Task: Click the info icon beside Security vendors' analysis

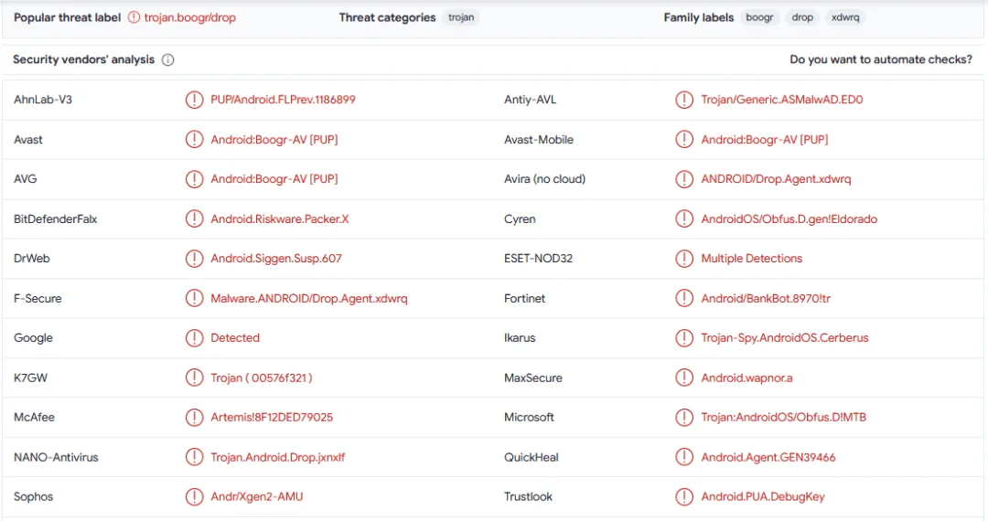Action: (x=167, y=59)
